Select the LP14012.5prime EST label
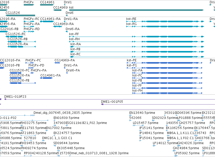Screen dimensions: 215x157 (x=165, y=143)
